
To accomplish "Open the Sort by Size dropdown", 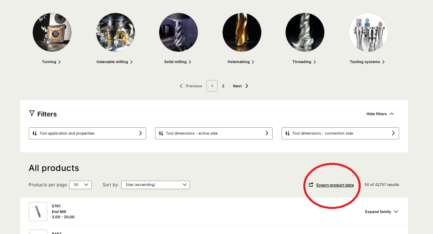I will [155, 185].
